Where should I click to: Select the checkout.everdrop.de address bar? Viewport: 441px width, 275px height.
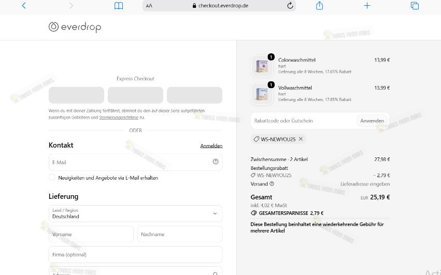(219, 6)
